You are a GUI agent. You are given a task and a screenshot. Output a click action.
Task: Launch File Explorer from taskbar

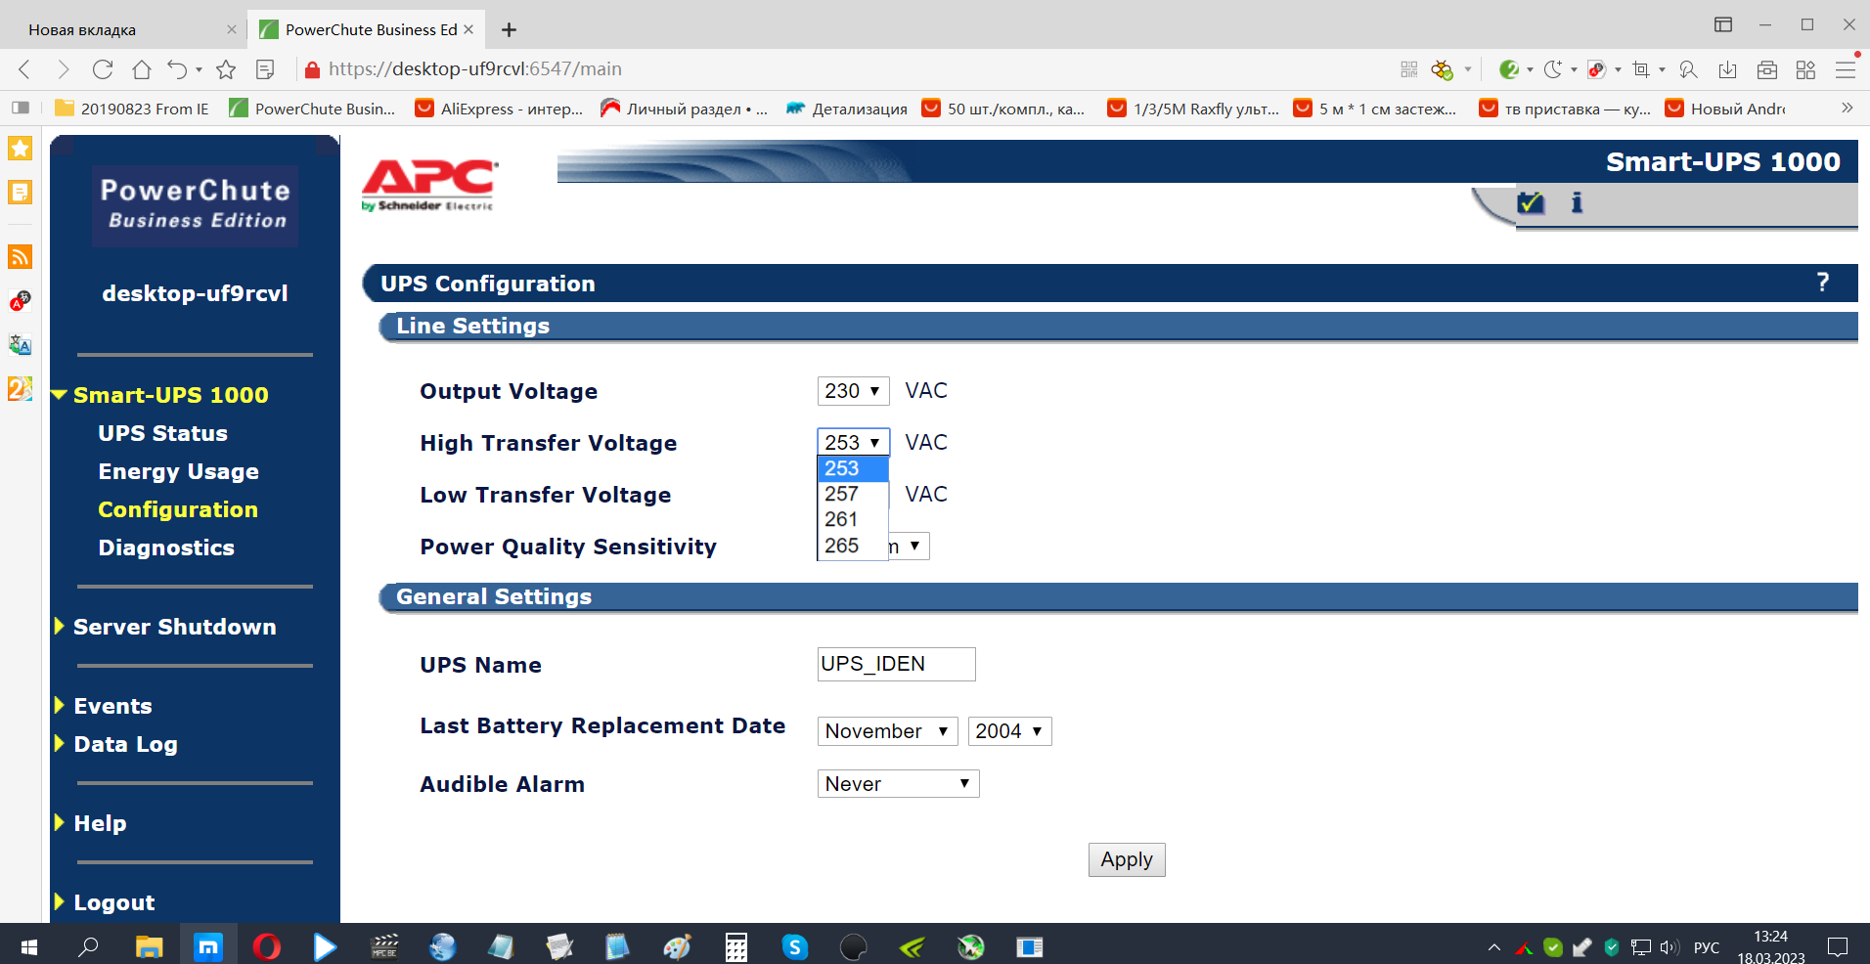tap(149, 946)
